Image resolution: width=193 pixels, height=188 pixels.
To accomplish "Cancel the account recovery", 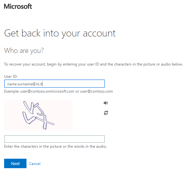I will (x=35, y=164).
